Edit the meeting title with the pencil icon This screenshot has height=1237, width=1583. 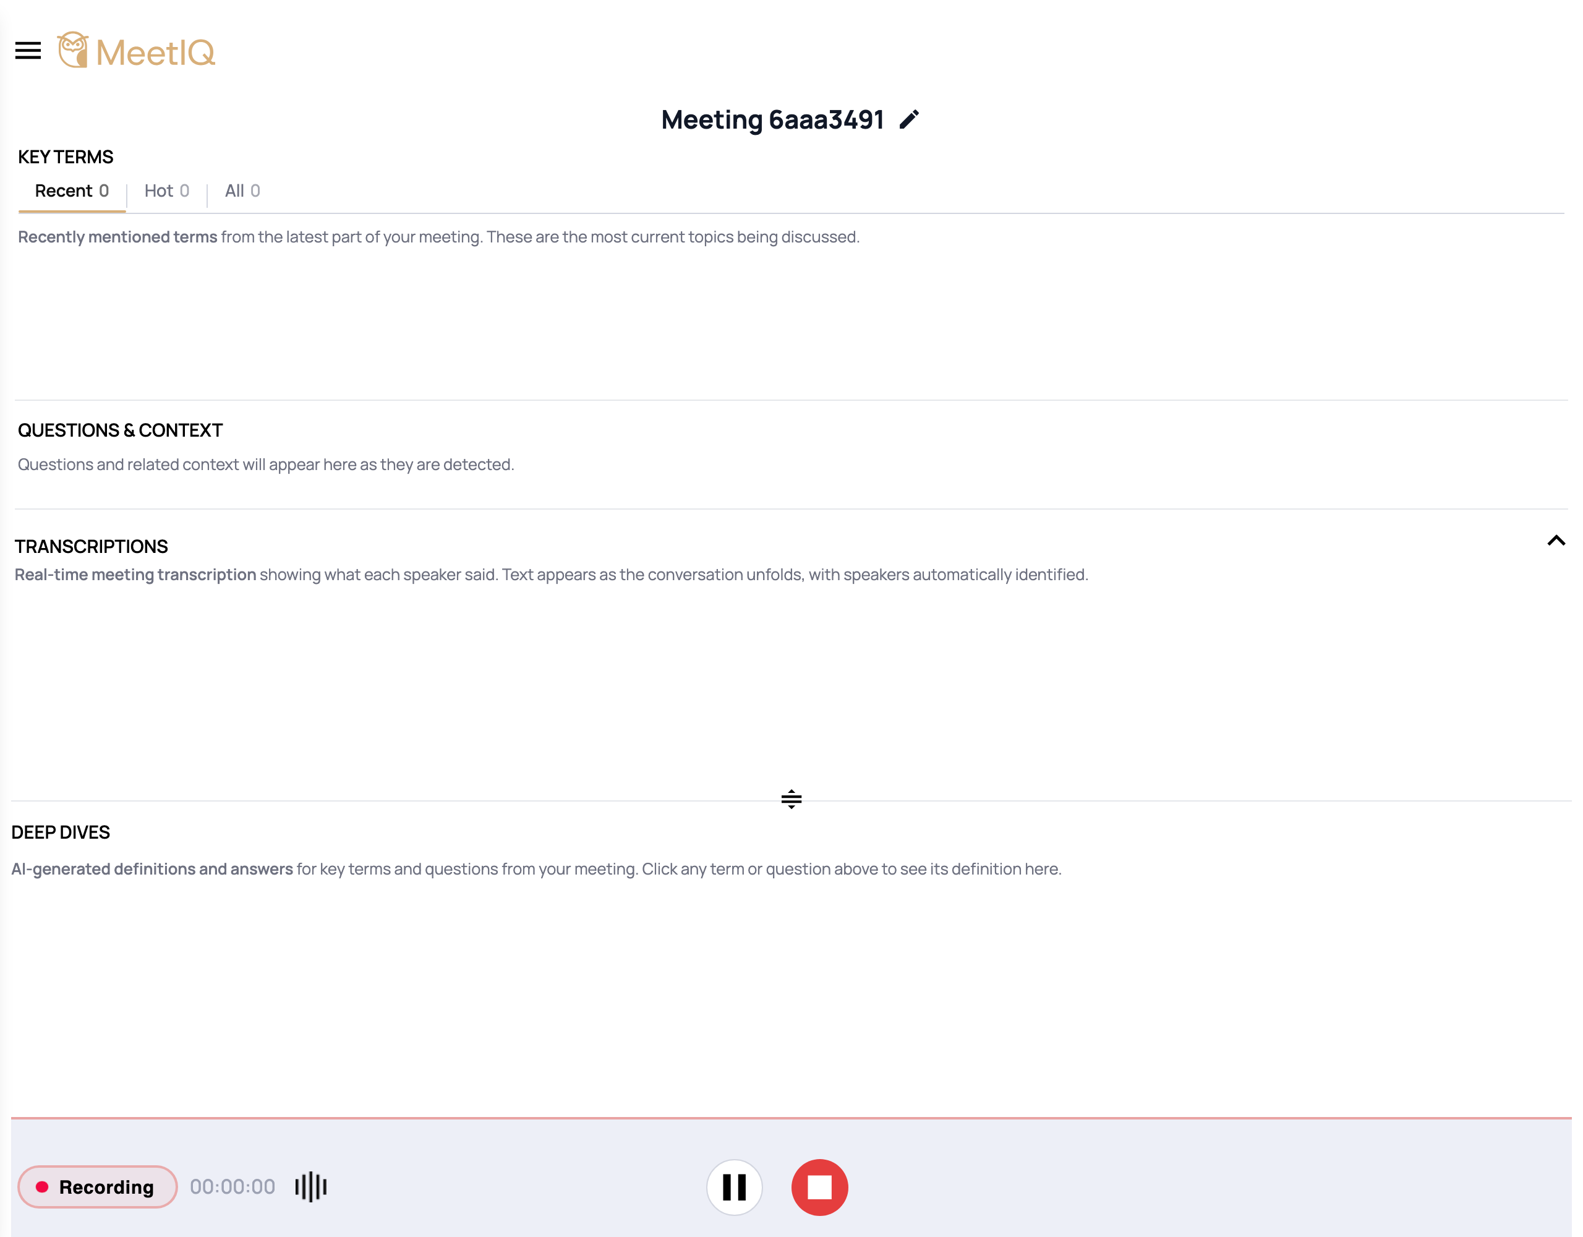coord(909,119)
